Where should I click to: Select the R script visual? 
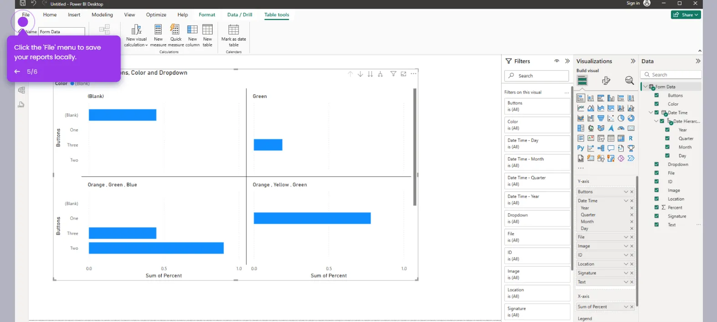(631, 138)
